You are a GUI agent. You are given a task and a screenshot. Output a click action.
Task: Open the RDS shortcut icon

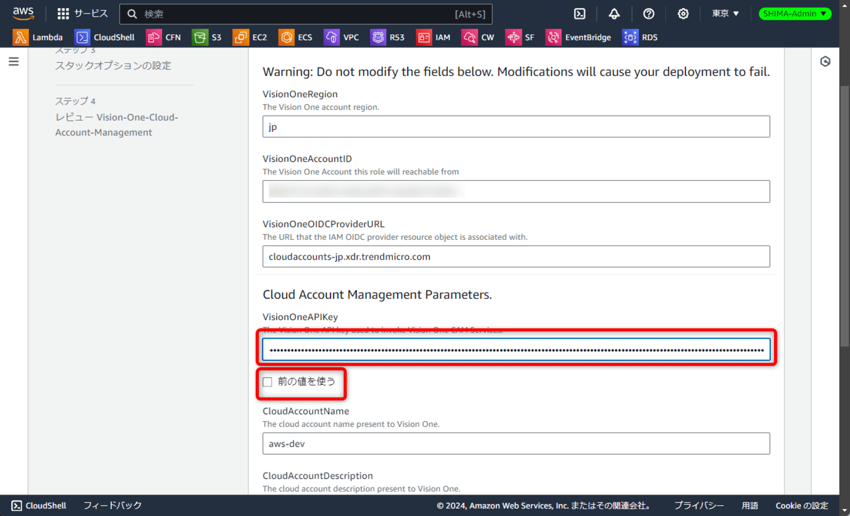[x=630, y=37]
